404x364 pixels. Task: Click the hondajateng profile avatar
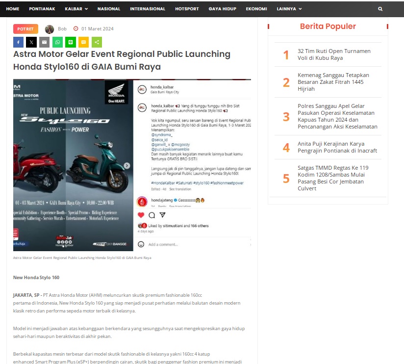(142, 202)
